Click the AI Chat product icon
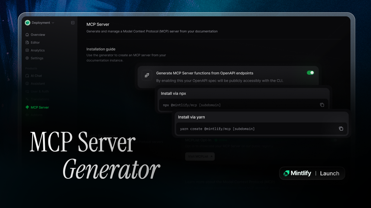The width and height of the screenshot is (371, 208). (x=27, y=75)
